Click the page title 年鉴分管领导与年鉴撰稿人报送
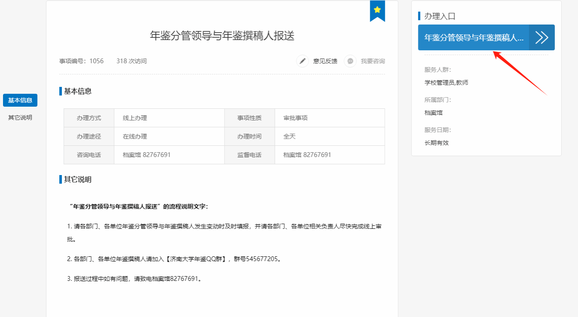 point(222,36)
